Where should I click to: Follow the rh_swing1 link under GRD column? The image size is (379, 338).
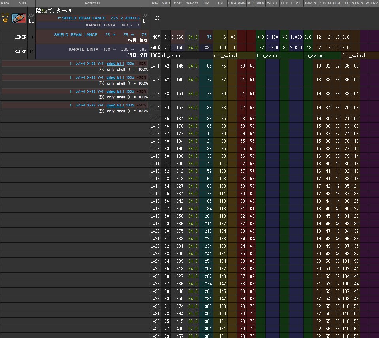[x=172, y=55]
